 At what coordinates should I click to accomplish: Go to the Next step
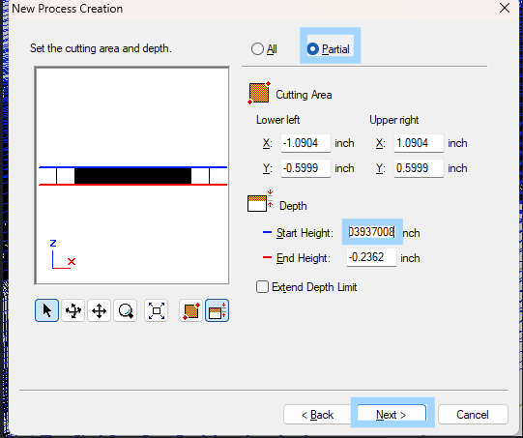point(392,415)
